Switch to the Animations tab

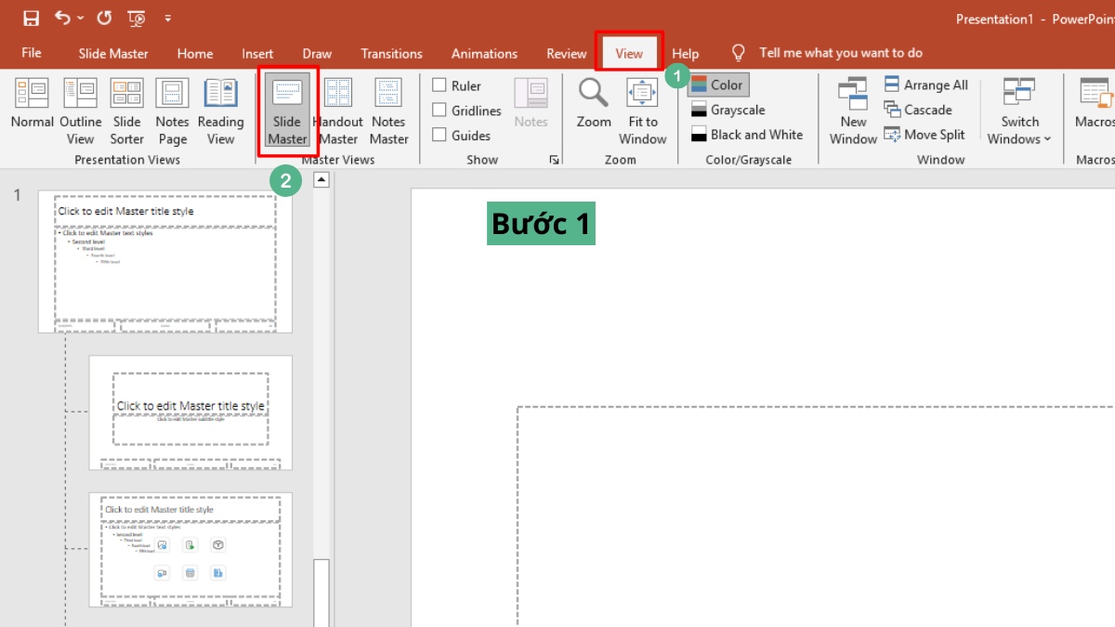(x=484, y=54)
